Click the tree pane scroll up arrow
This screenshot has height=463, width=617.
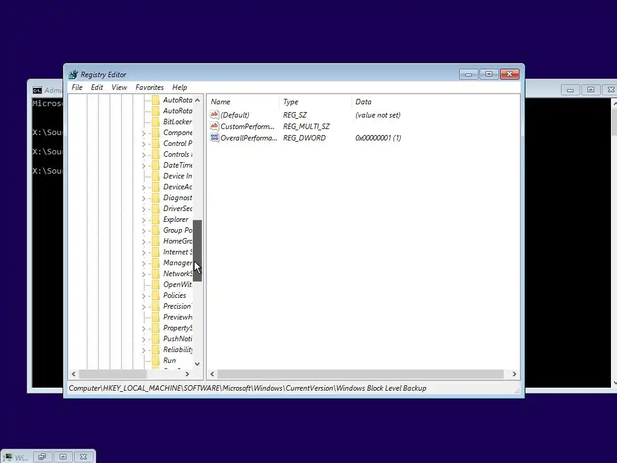tap(197, 100)
